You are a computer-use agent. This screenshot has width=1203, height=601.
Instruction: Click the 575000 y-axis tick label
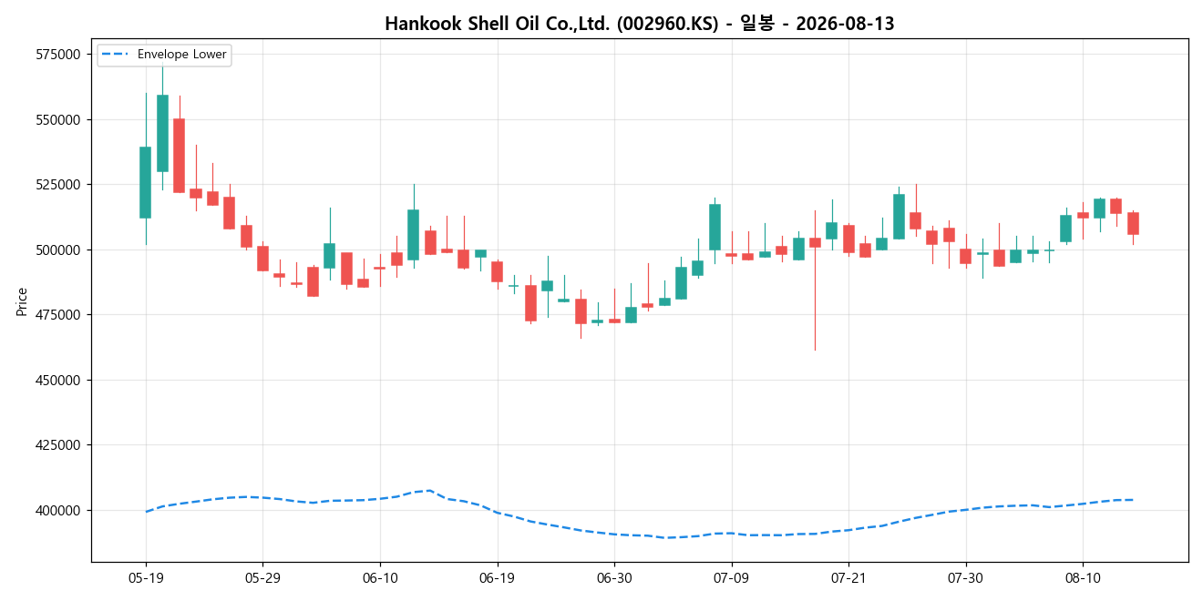[60, 55]
